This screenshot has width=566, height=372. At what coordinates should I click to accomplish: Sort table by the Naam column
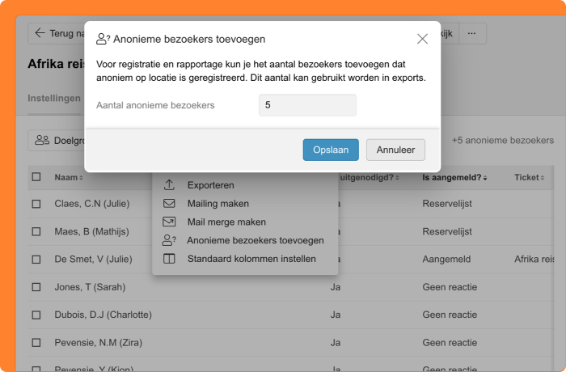coord(69,177)
